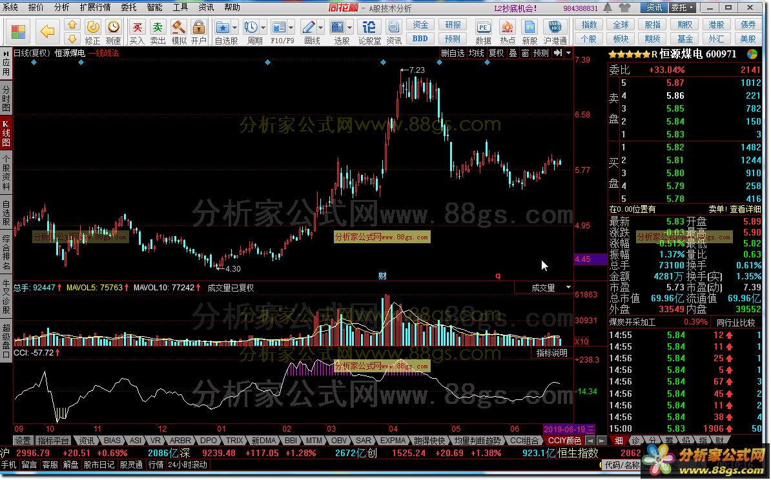Toggle the 复权 price adjustment option

coord(496,53)
